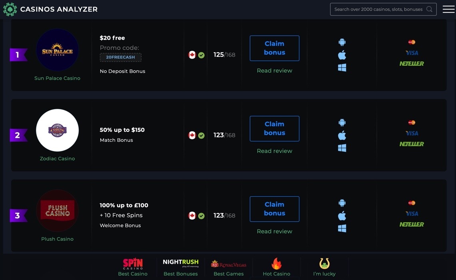Open Best Casino Spin Casino tab
The height and width of the screenshot is (280, 456).
[x=133, y=267]
